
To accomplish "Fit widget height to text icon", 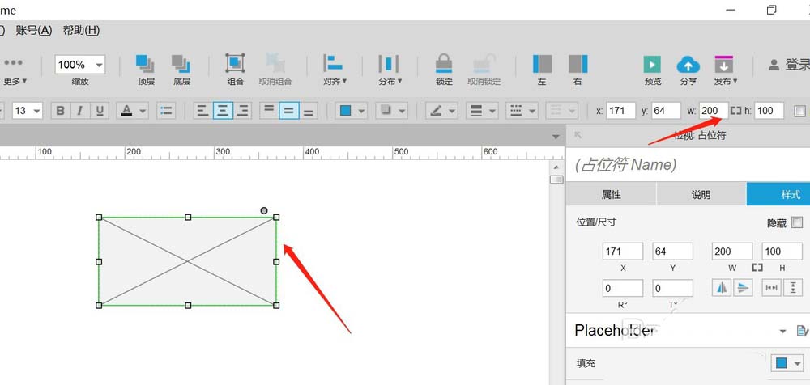I will 793,287.
